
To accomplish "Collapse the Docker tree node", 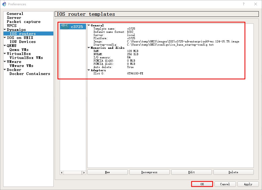I will 5,70.
